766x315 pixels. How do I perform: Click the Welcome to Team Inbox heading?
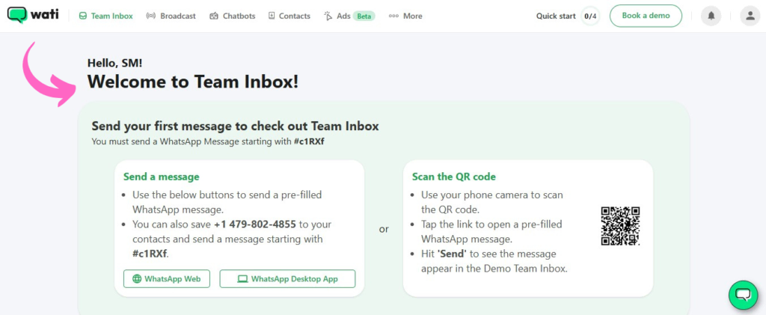[x=193, y=82]
